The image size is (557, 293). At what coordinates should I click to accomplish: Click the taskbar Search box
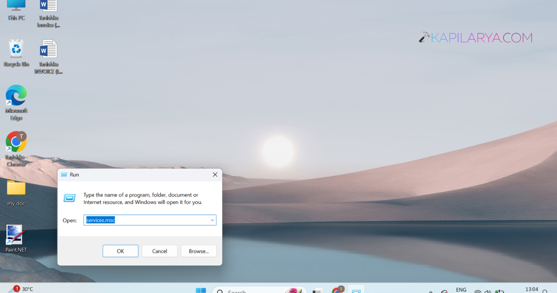pyautogui.click(x=259, y=290)
